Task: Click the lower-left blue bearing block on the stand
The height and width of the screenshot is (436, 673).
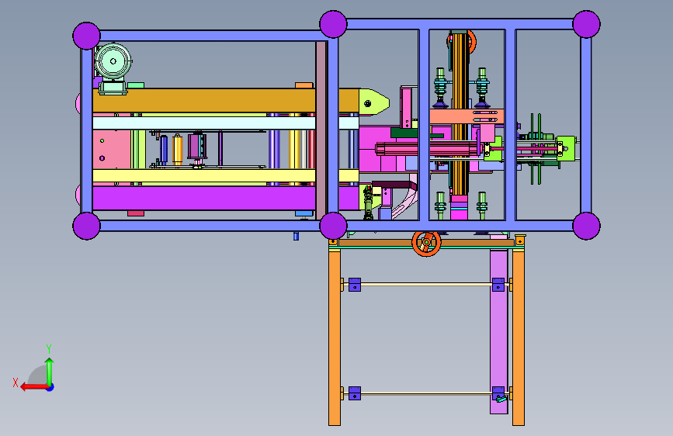Action: click(x=355, y=393)
